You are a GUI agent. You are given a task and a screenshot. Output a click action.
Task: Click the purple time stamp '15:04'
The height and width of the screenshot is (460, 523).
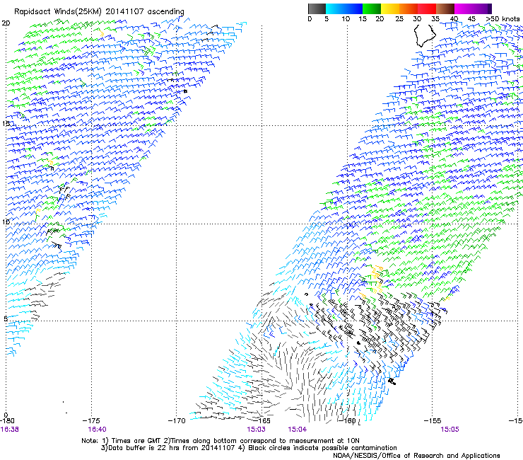coord(297,430)
